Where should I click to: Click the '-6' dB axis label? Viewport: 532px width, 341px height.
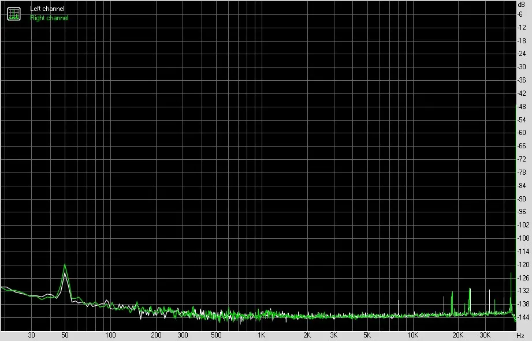520,14
